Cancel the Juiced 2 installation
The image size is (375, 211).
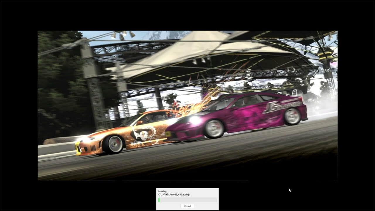pos(187,206)
